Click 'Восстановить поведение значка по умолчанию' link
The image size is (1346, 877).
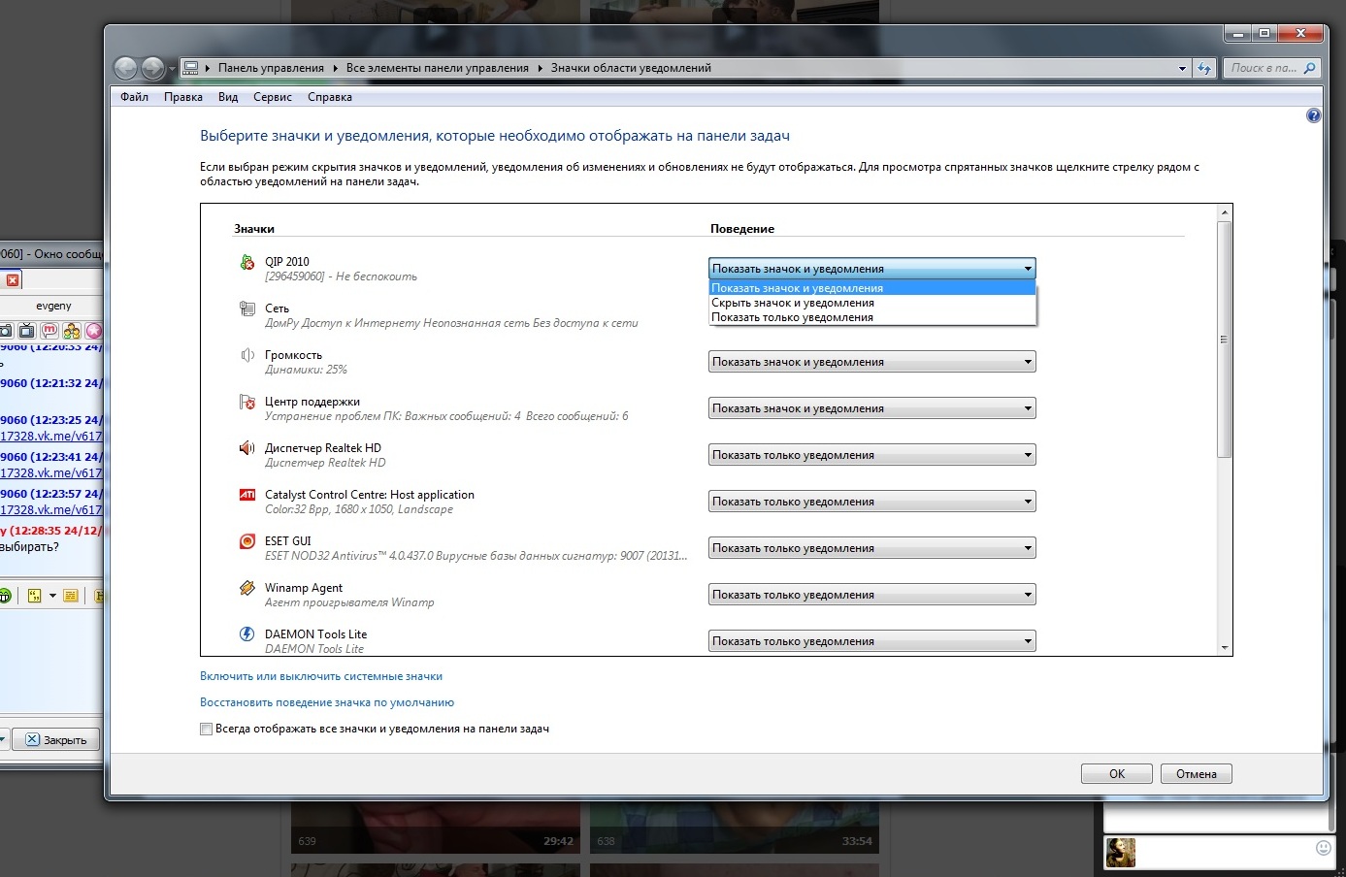pos(327,702)
